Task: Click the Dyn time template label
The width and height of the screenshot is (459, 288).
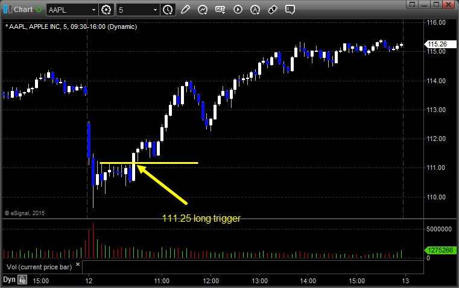Action: point(9,280)
